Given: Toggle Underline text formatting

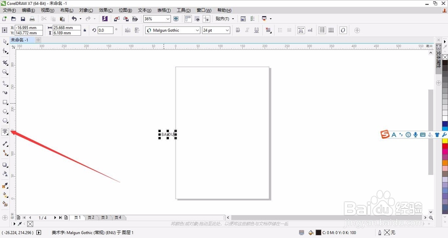Looking at the screenshot, I should click(x=257, y=30).
